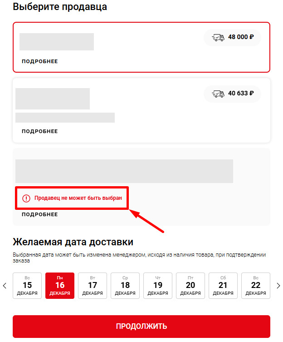This screenshot has height=342, width=283.
Task: Click the red exclamation warning icon
Action: pyautogui.click(x=26, y=198)
